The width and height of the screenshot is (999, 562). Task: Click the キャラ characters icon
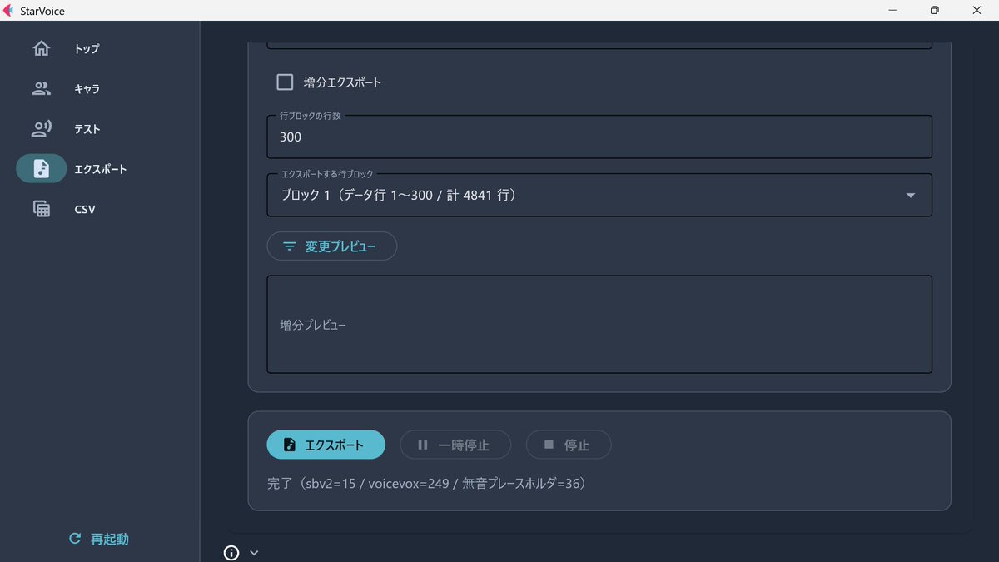click(41, 88)
